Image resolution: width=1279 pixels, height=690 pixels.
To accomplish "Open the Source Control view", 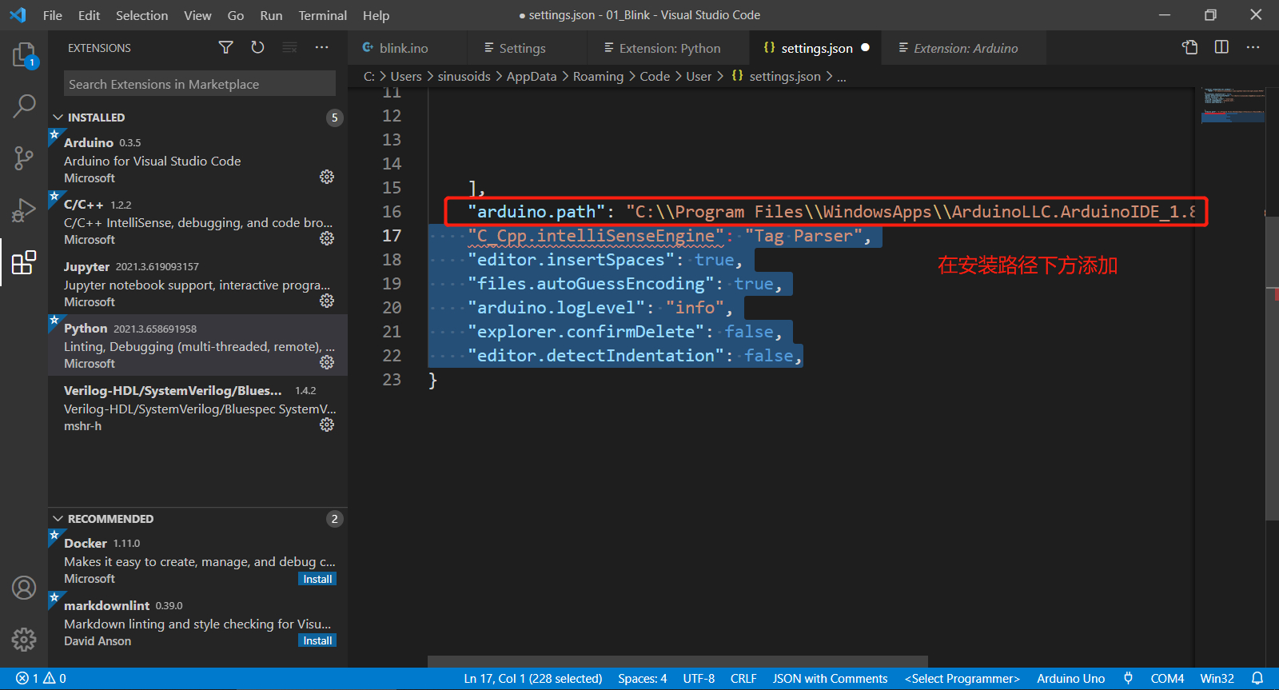I will coord(24,158).
